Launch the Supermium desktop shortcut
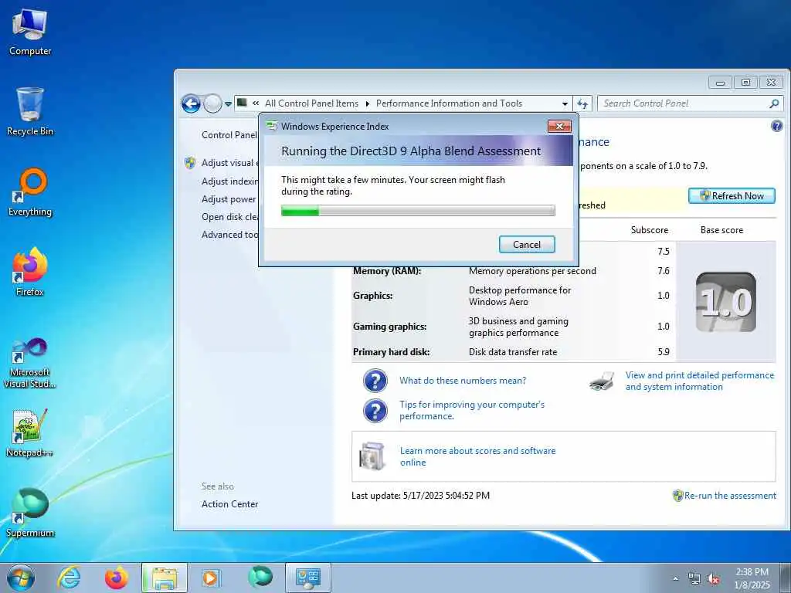The height and width of the screenshot is (593, 791). [x=30, y=513]
